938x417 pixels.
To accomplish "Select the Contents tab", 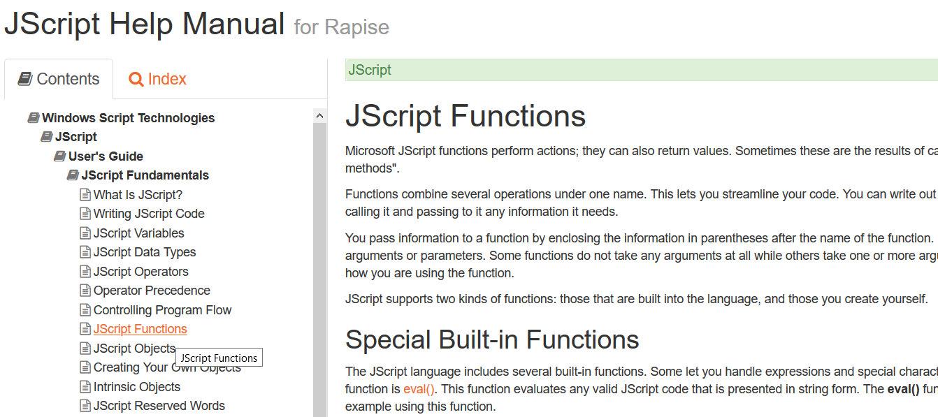I will [59, 80].
